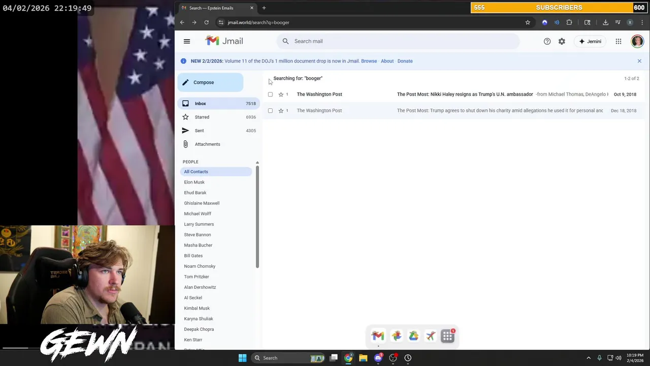Click the Compose button
Screen dimensions: 650x366
(x=210, y=82)
